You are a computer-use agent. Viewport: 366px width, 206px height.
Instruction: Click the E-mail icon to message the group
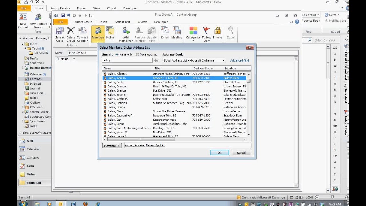(164, 34)
